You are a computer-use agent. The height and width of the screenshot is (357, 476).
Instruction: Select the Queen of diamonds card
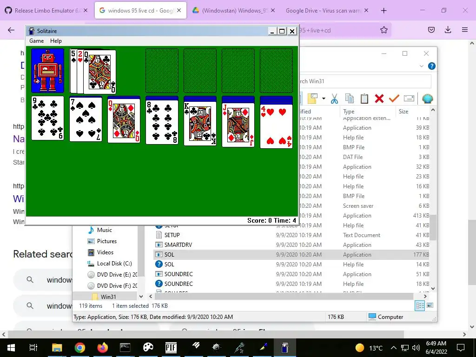124,120
